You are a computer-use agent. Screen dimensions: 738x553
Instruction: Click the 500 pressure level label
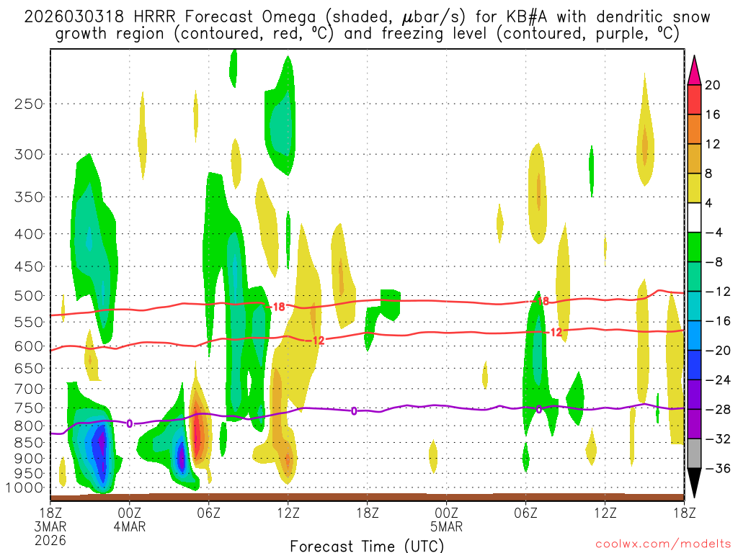tap(29, 296)
